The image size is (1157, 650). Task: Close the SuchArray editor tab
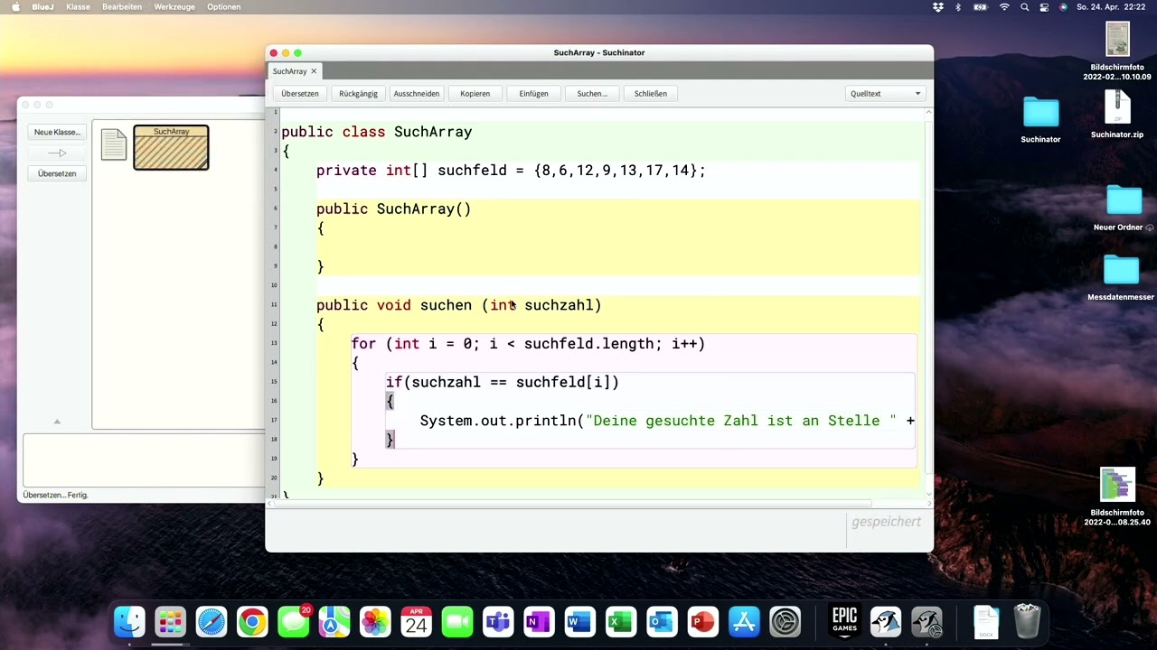click(314, 71)
